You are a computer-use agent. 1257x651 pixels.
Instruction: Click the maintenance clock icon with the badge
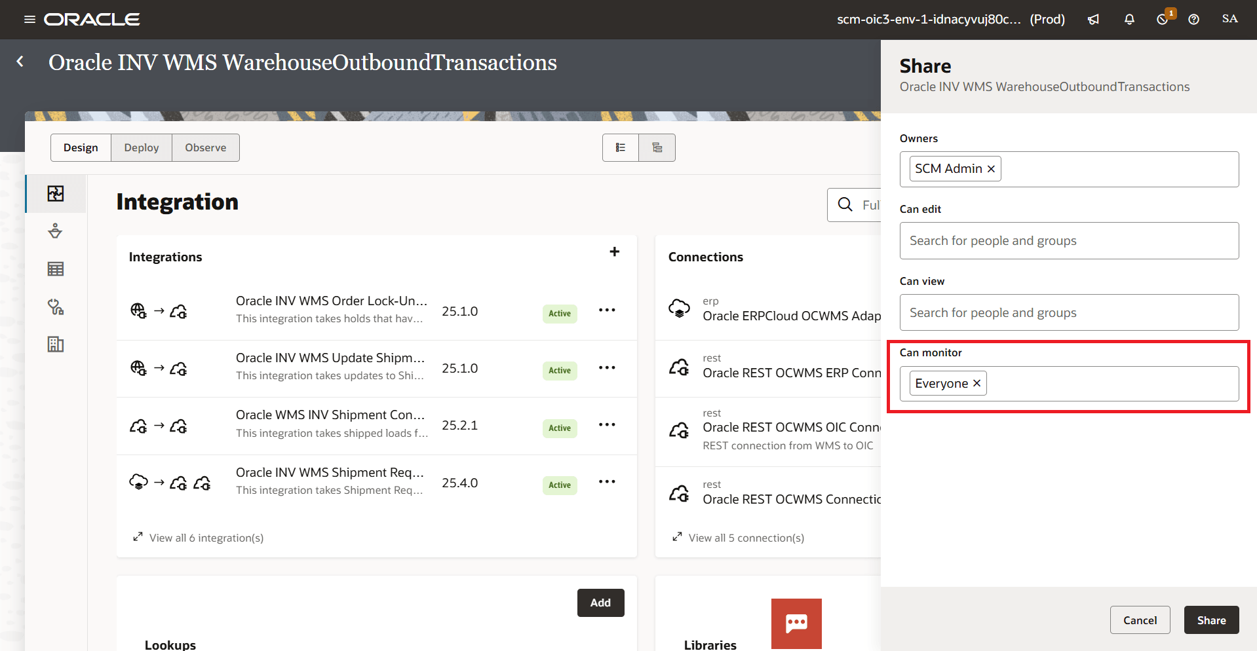1163,20
